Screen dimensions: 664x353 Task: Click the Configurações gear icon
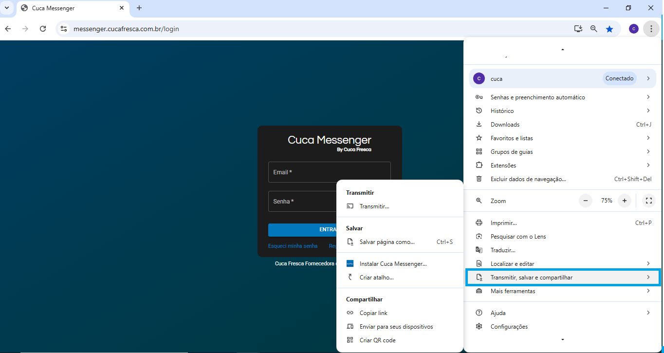coord(479,326)
